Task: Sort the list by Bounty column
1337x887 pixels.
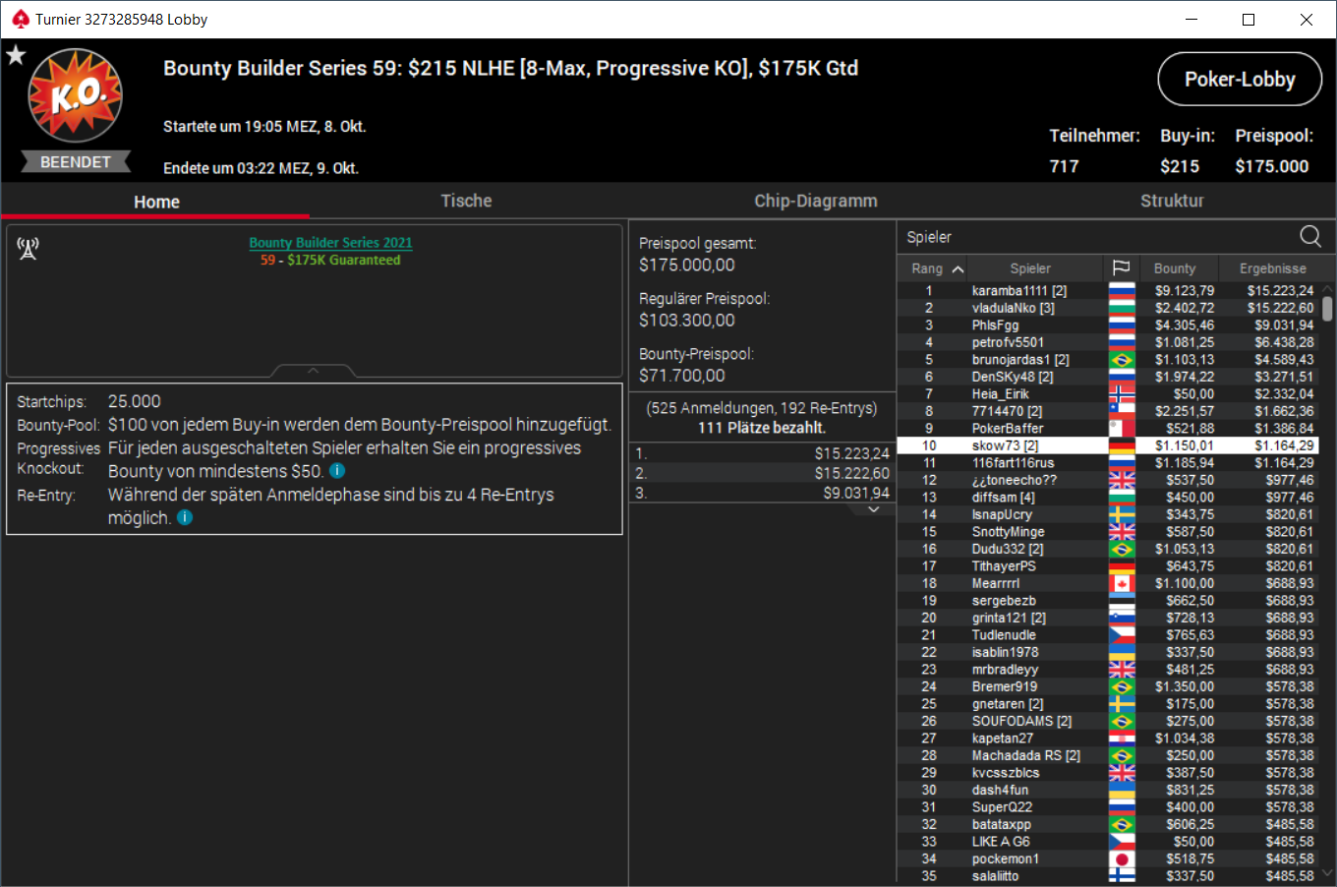Action: coord(1175,268)
